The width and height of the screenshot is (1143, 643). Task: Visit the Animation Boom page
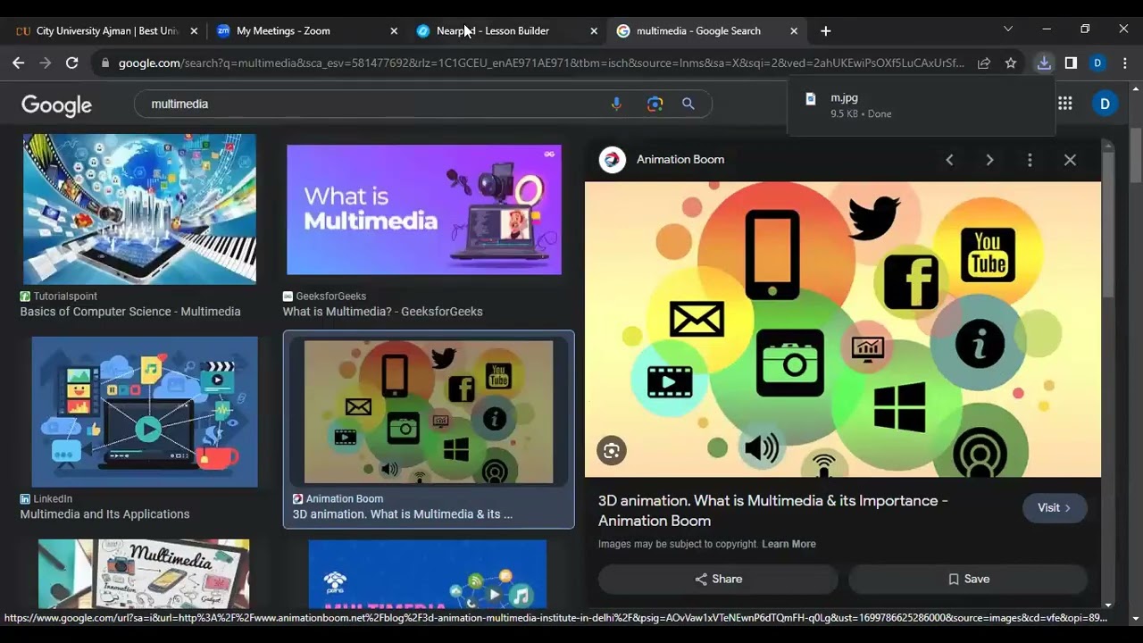point(1054,507)
